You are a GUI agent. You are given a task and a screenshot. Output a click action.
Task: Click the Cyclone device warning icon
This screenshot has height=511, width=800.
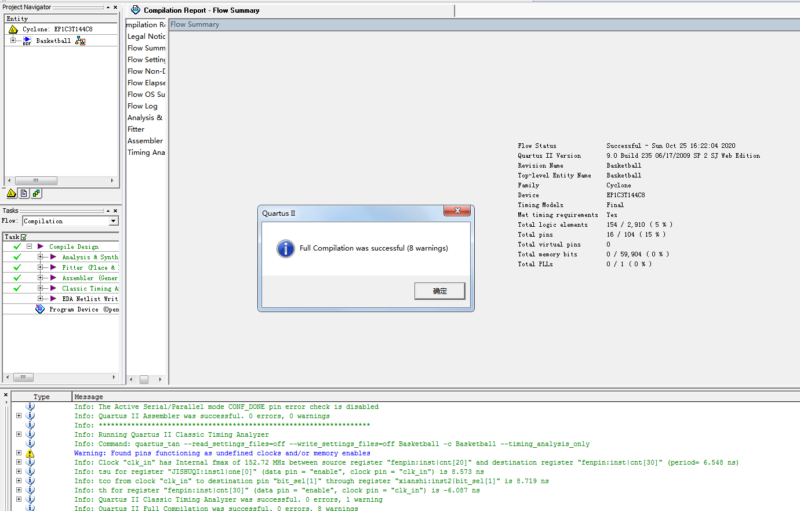point(13,29)
